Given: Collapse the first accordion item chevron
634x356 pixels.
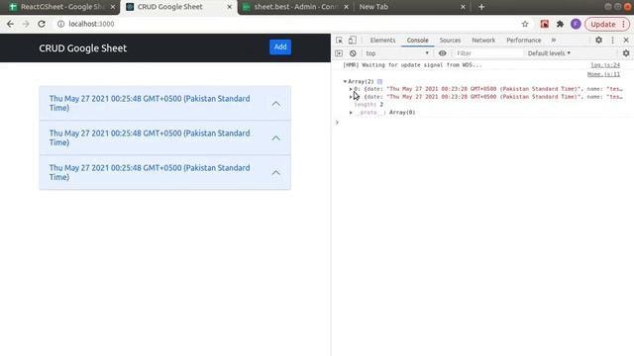Looking at the screenshot, I should pos(275,104).
